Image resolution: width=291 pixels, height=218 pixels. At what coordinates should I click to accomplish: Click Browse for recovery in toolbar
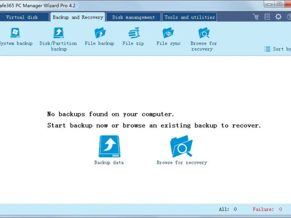pyautogui.click(x=204, y=39)
